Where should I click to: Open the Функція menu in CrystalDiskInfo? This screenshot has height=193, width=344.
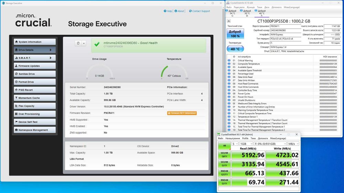coord(250,7)
